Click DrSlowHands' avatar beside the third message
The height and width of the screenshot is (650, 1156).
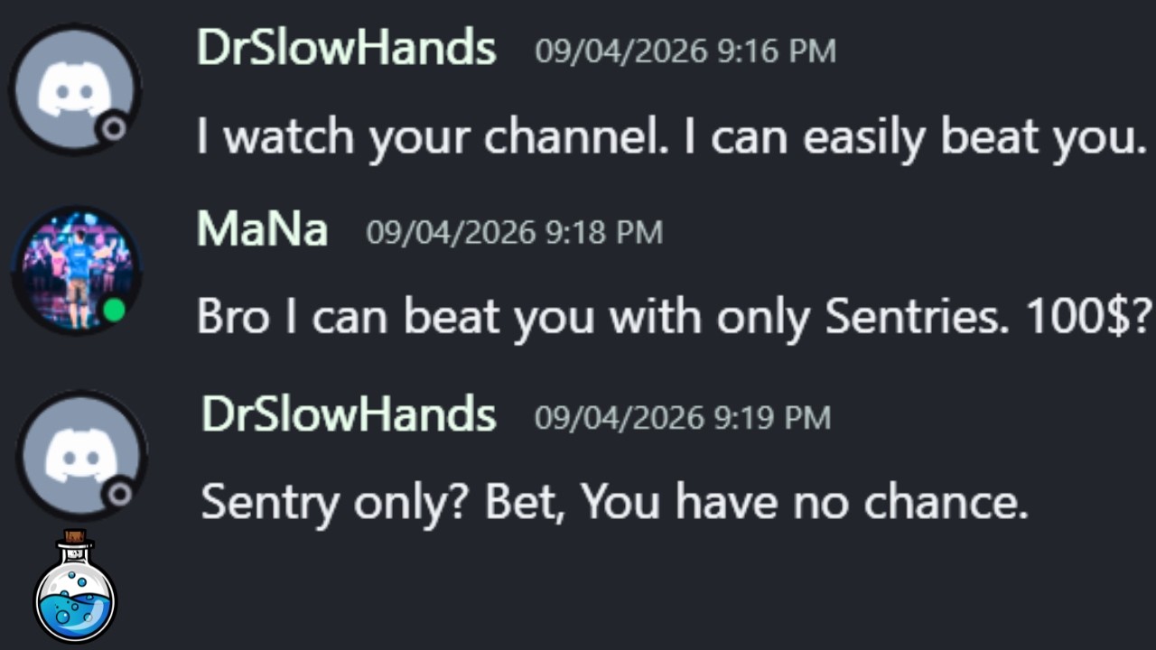81,456
